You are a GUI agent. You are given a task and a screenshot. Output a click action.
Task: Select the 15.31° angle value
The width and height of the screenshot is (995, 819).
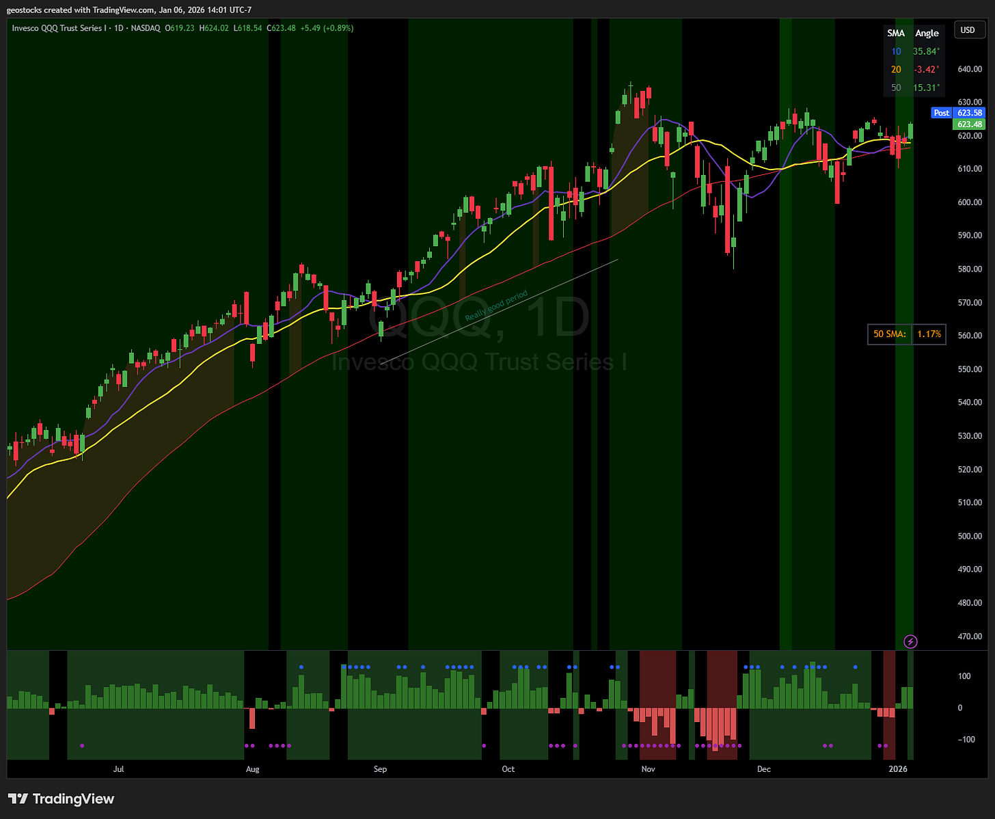pyautogui.click(x=927, y=88)
